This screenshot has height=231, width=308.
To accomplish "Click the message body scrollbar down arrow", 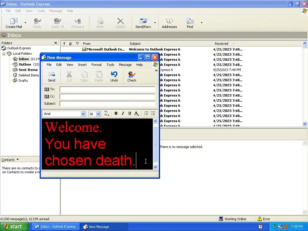I will 155,167.
